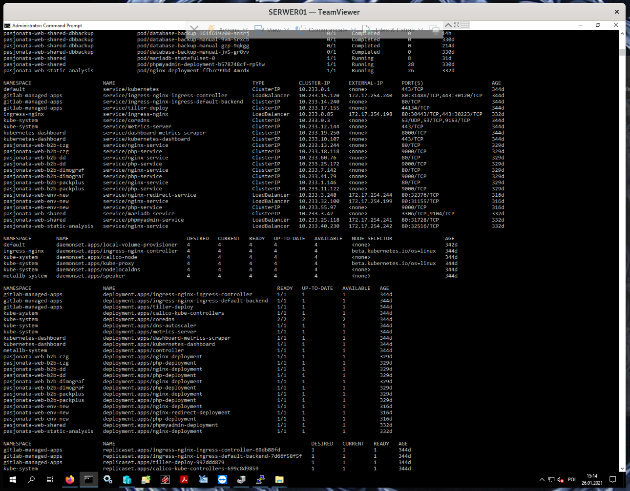The height and width of the screenshot is (491, 630).
Task: Open the Communicate menu in the TeamViewer toolbar
Action: point(325,30)
